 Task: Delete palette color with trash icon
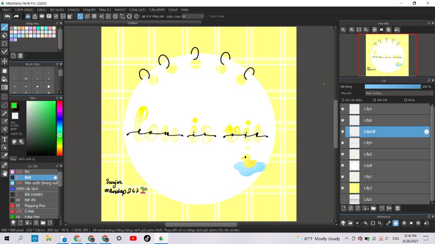click(20, 55)
